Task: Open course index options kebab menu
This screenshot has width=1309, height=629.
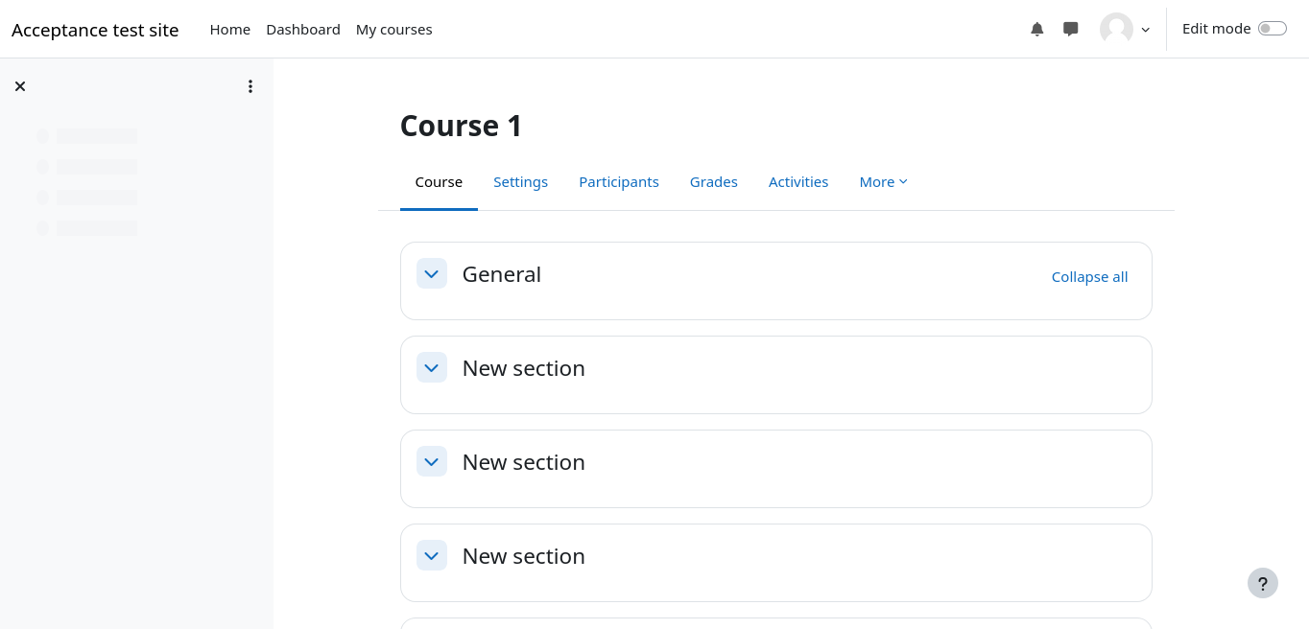Action: tap(250, 86)
